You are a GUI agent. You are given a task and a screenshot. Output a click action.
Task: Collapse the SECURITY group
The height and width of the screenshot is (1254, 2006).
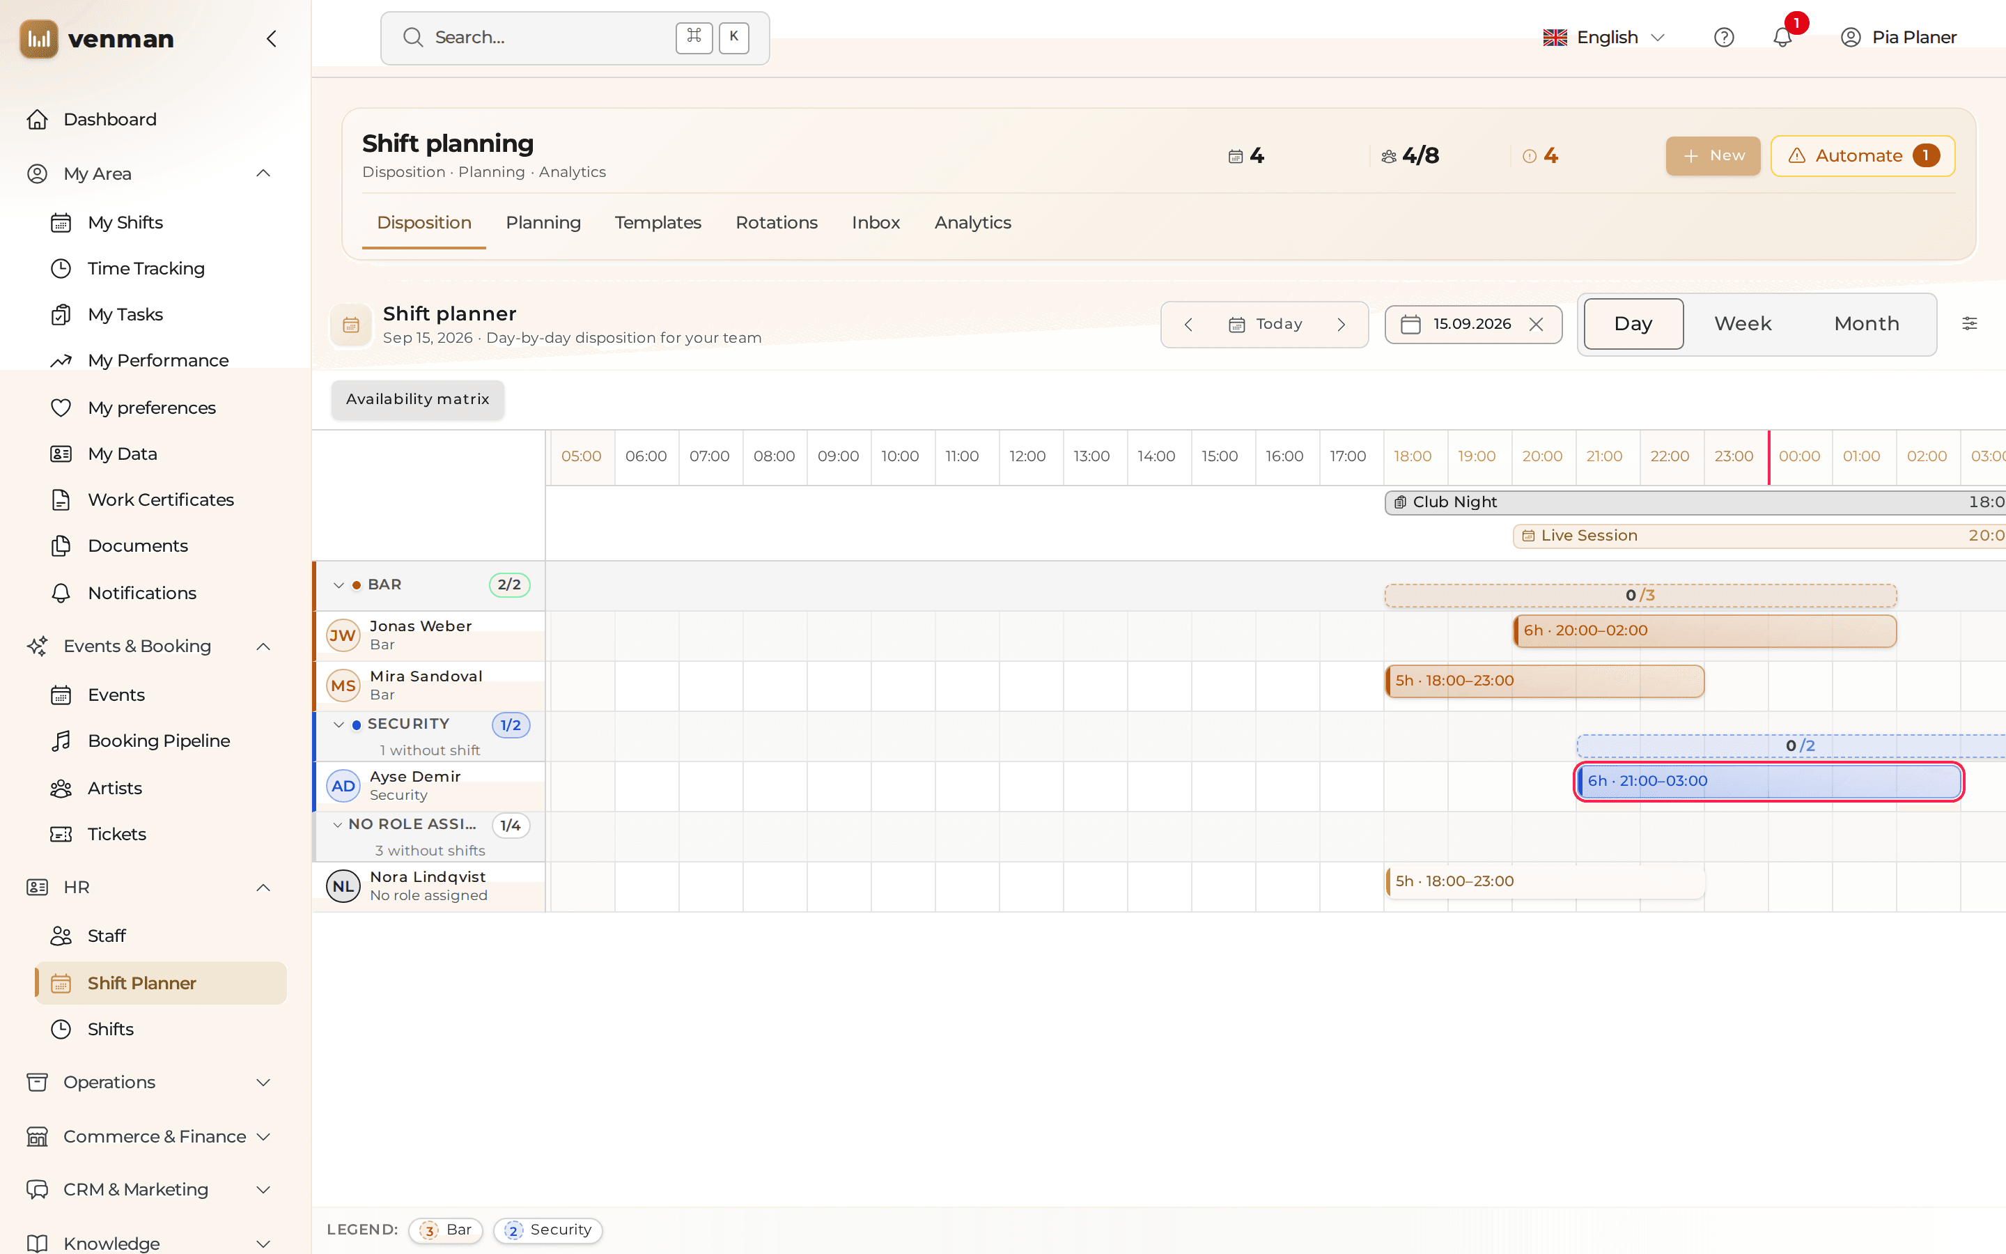pos(339,725)
